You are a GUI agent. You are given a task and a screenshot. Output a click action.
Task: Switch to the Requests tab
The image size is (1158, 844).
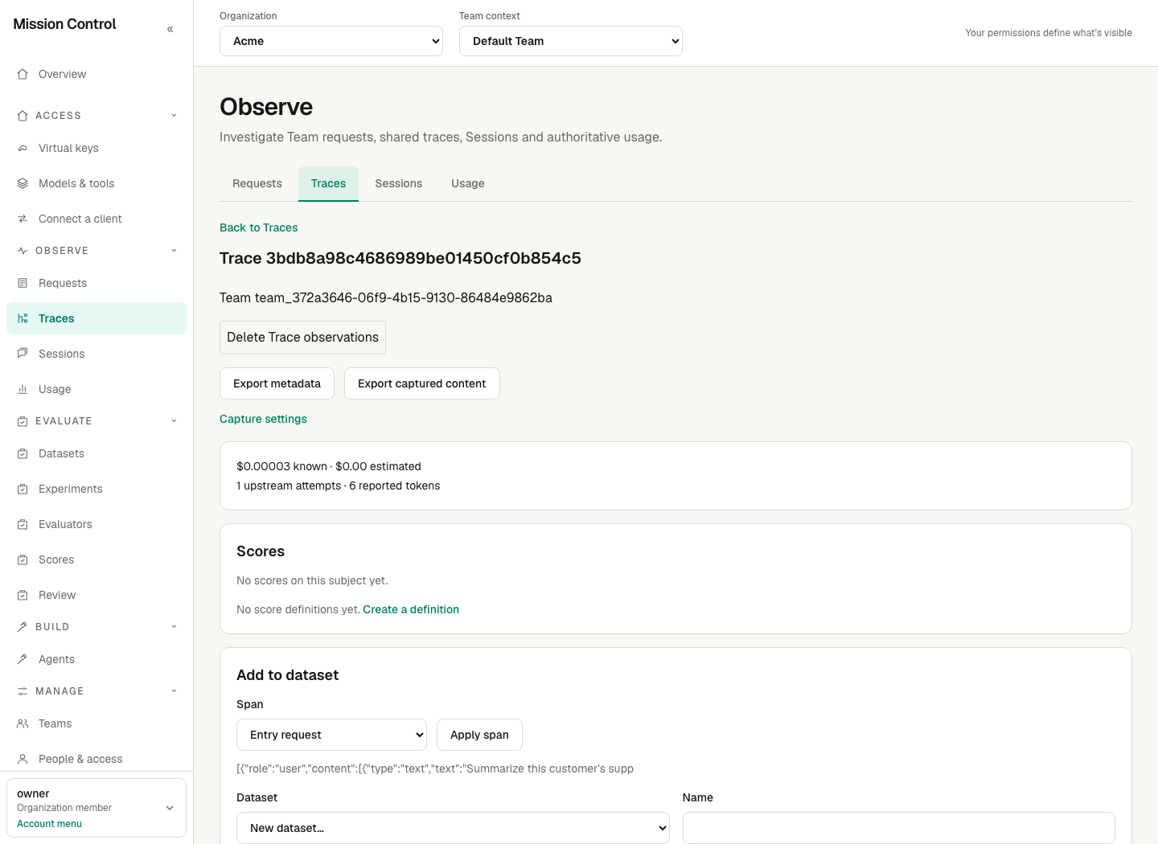click(x=257, y=183)
